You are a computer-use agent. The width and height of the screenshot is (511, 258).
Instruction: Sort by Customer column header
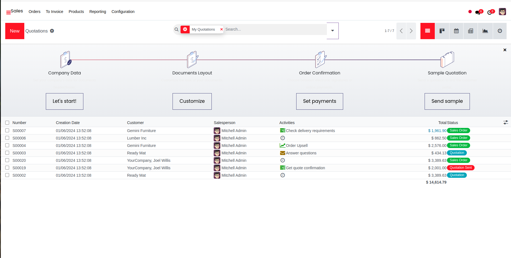(135, 123)
